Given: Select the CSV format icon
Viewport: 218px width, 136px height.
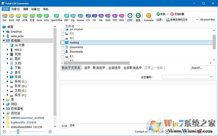Looking at the screenshot, I should 88,17.
